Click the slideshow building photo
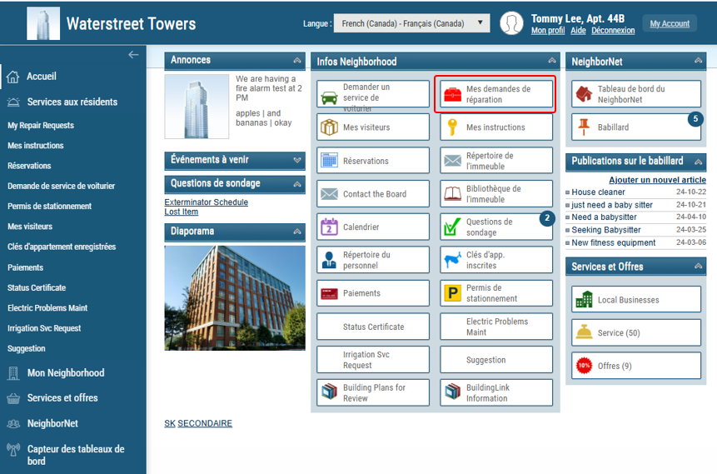Image resolution: width=717 pixels, height=474 pixels. (235, 298)
